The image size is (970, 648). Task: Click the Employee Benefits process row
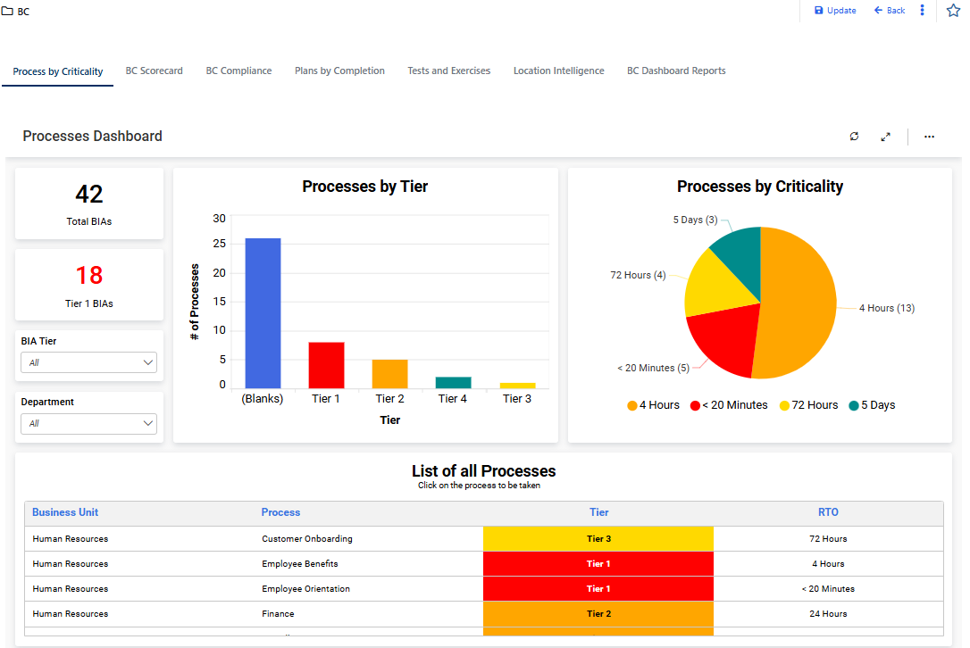coord(300,564)
